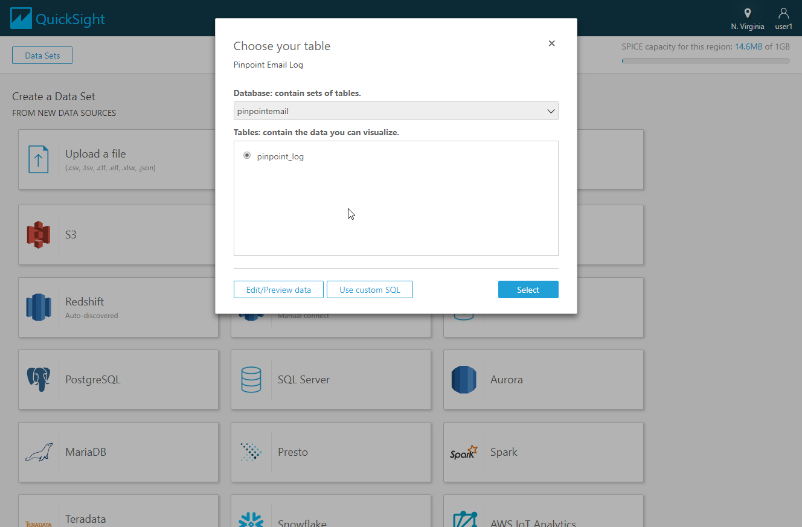Image resolution: width=802 pixels, height=527 pixels.
Task: Click the Pinpoint Email Log subtitle
Action: point(268,65)
